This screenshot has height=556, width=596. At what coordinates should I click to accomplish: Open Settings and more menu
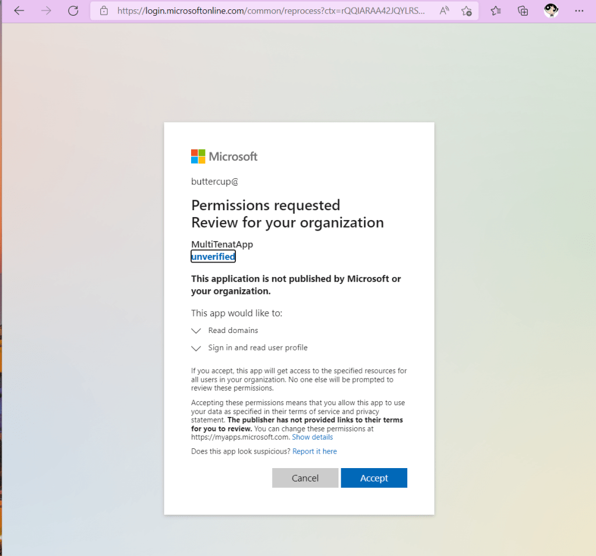click(579, 10)
